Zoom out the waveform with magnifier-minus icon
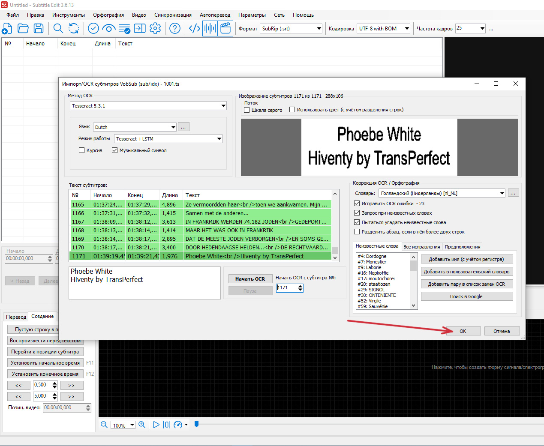Viewport: 544px width, 446px height. pyautogui.click(x=104, y=424)
